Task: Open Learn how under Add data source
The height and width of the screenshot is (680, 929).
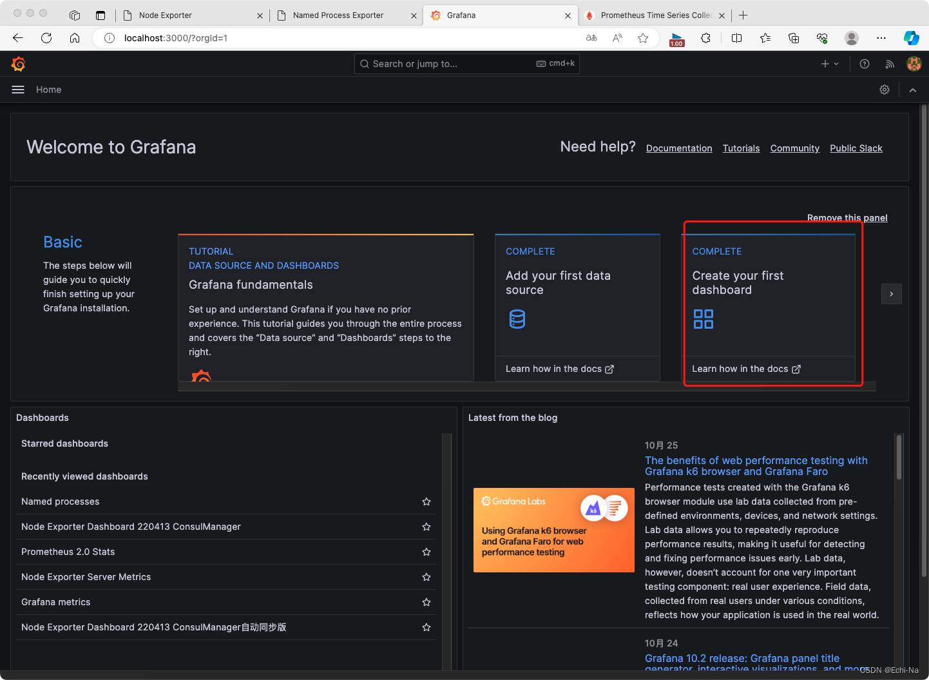Action: [x=560, y=369]
